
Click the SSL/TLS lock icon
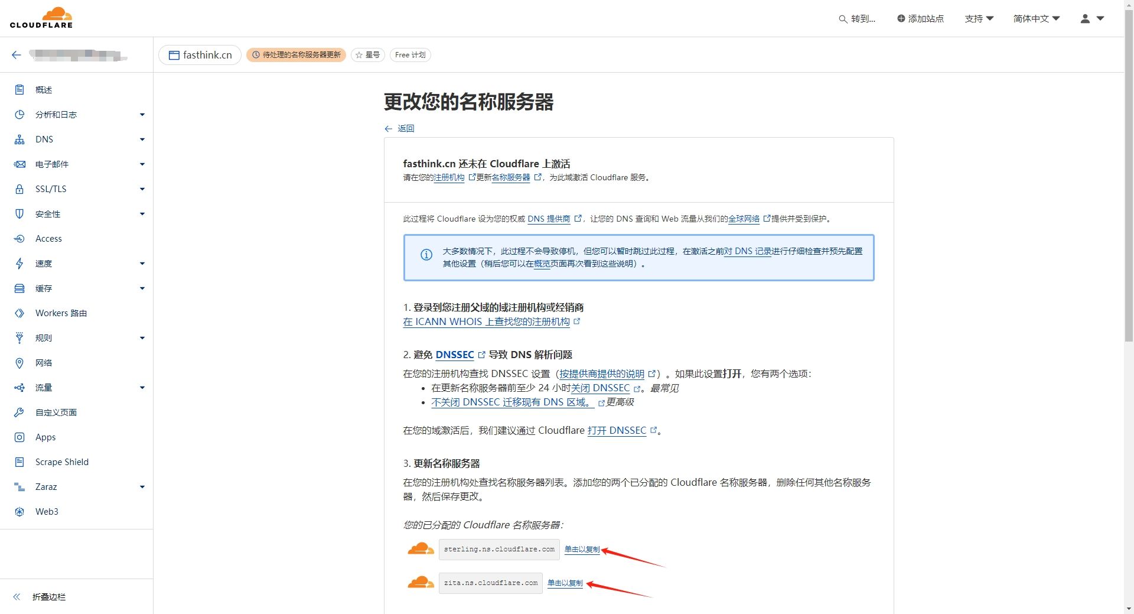(19, 189)
